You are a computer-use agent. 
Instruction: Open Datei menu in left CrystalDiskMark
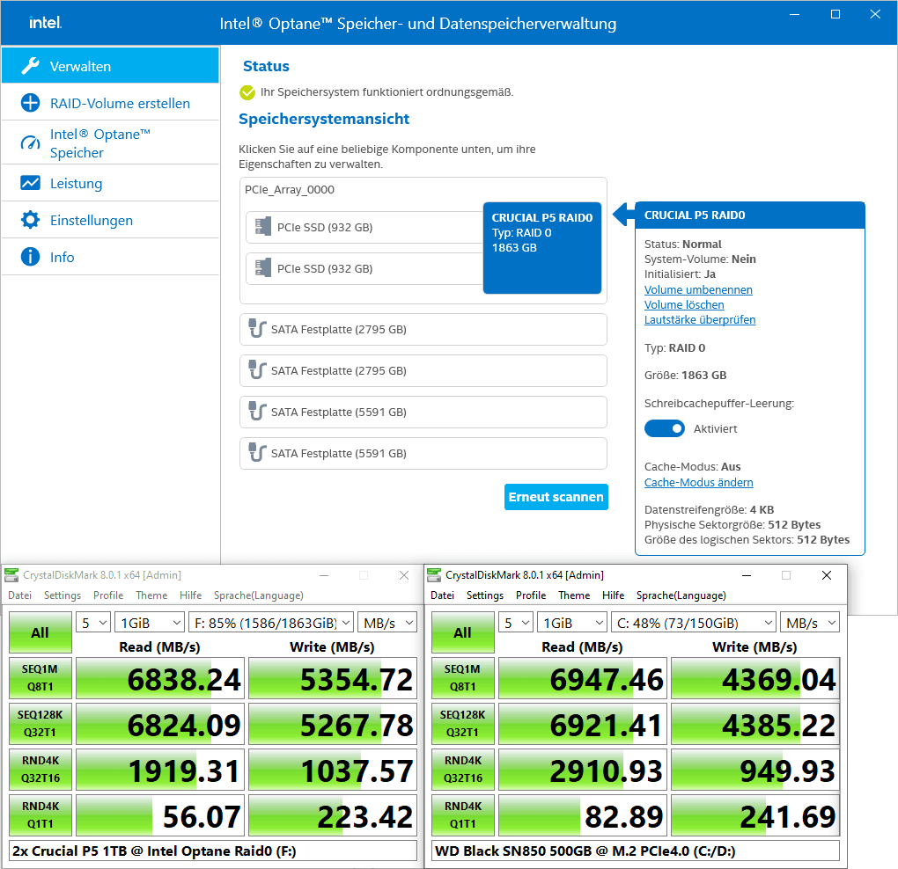20,595
